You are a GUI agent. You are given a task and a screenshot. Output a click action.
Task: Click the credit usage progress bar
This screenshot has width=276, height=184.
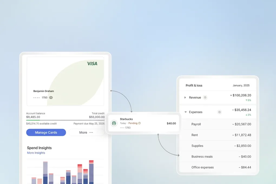[x=65, y=120]
